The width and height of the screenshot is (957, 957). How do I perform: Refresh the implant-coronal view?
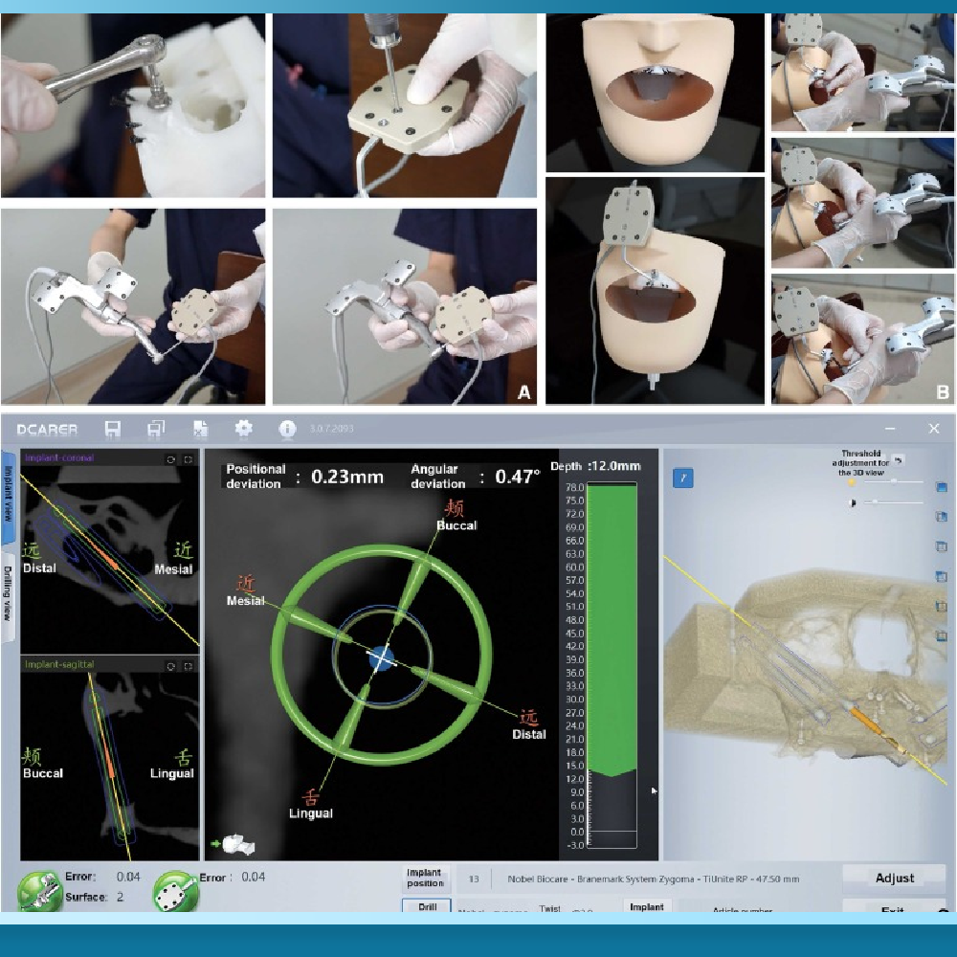click(171, 459)
